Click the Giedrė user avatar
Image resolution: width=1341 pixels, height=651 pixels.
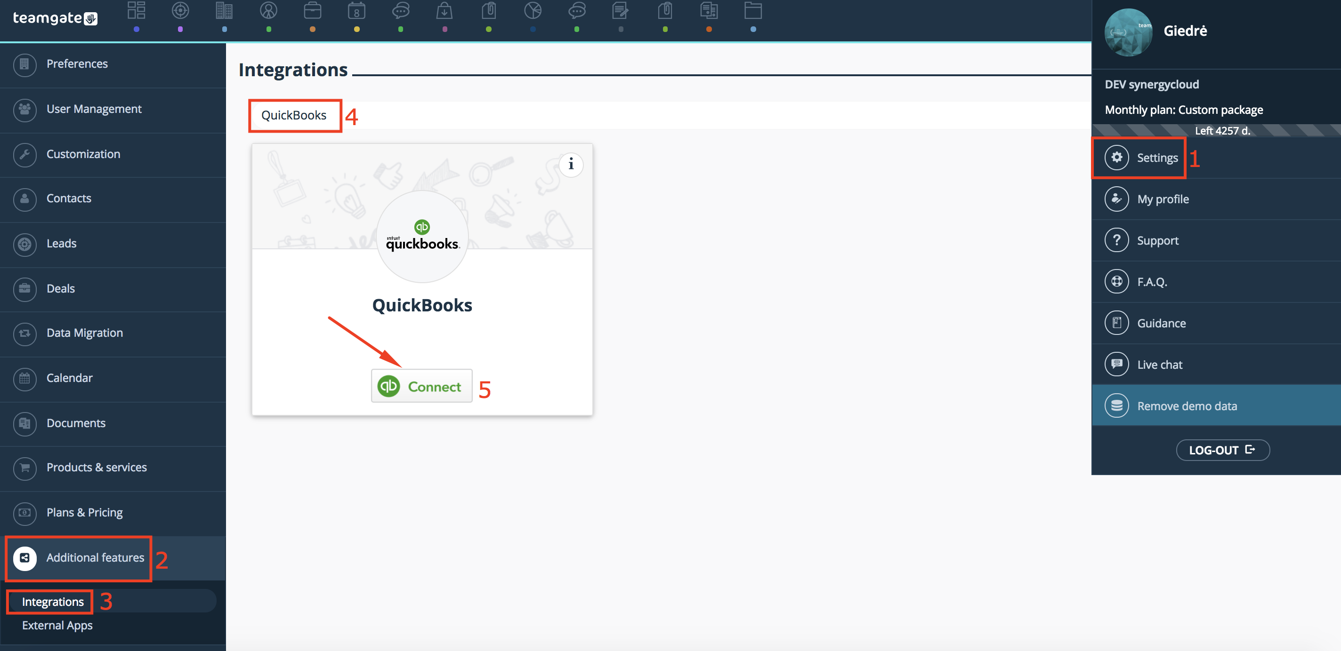[1129, 32]
